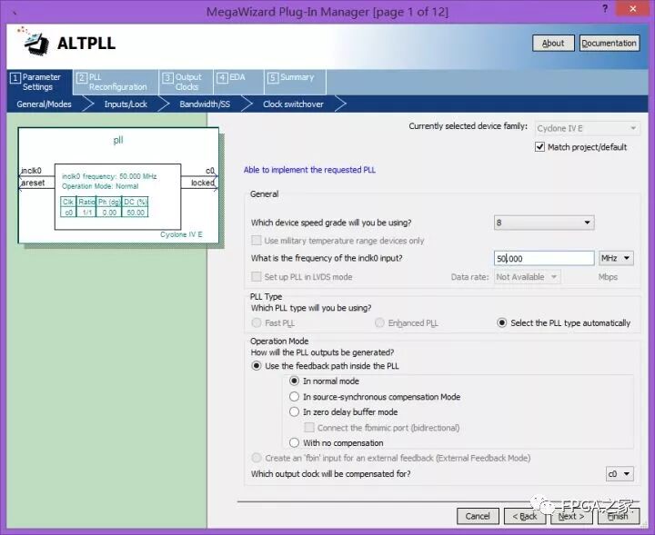Image resolution: width=655 pixels, height=535 pixels.
Task: Select 'In normal mode' radio button
Action: click(x=294, y=381)
